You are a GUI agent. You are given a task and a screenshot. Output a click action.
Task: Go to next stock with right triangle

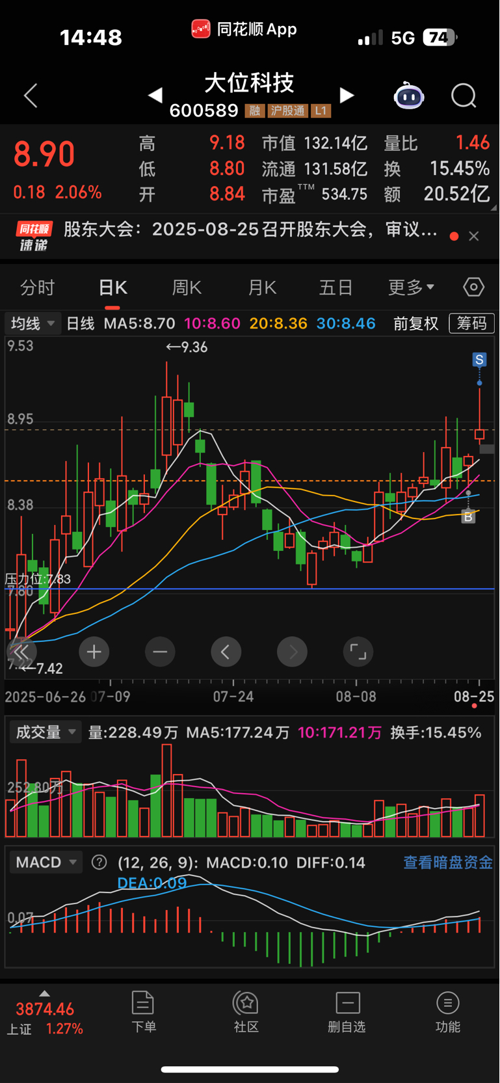click(x=347, y=96)
